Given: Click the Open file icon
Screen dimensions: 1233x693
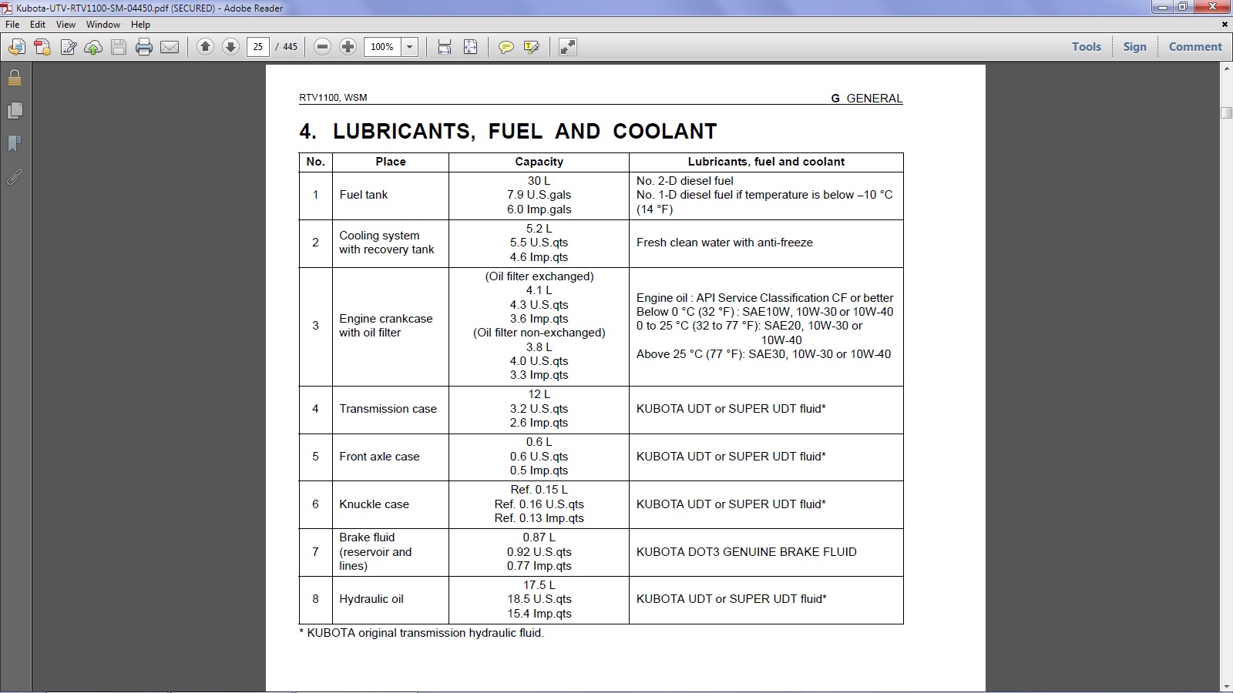Looking at the screenshot, I should click(x=16, y=47).
